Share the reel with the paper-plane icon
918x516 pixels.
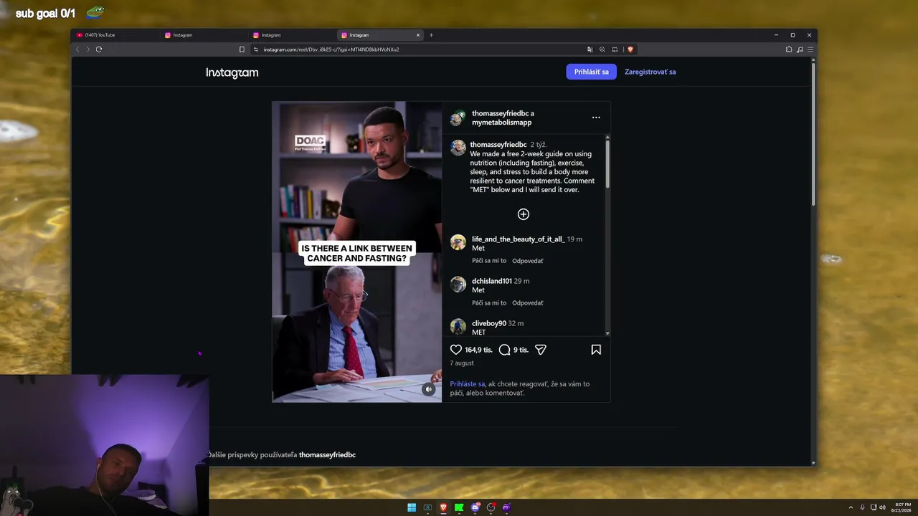[541, 350]
